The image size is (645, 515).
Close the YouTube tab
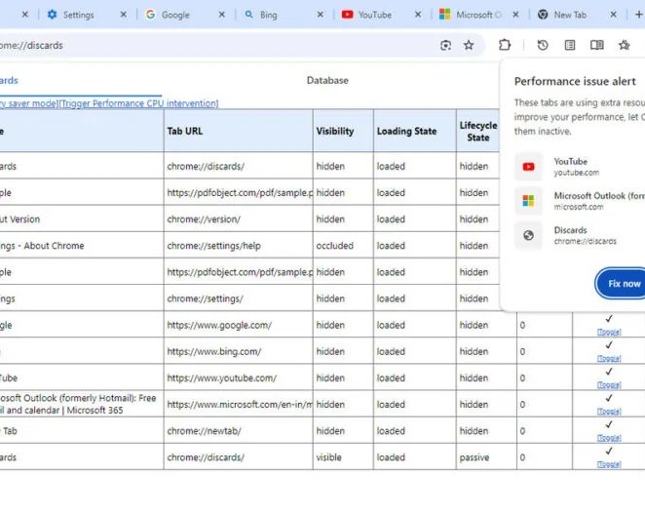coord(418,15)
